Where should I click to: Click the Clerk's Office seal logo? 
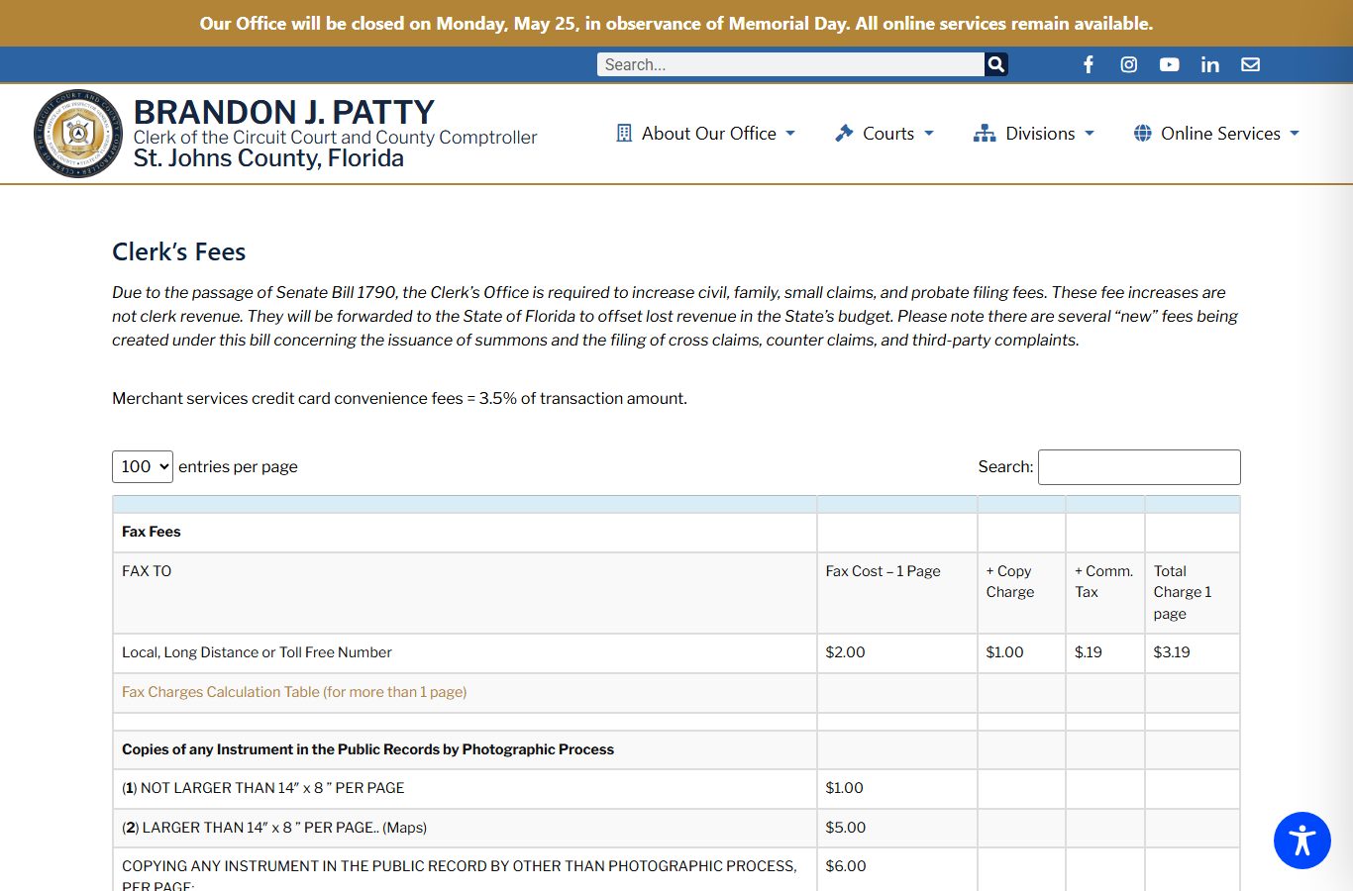pos(77,134)
